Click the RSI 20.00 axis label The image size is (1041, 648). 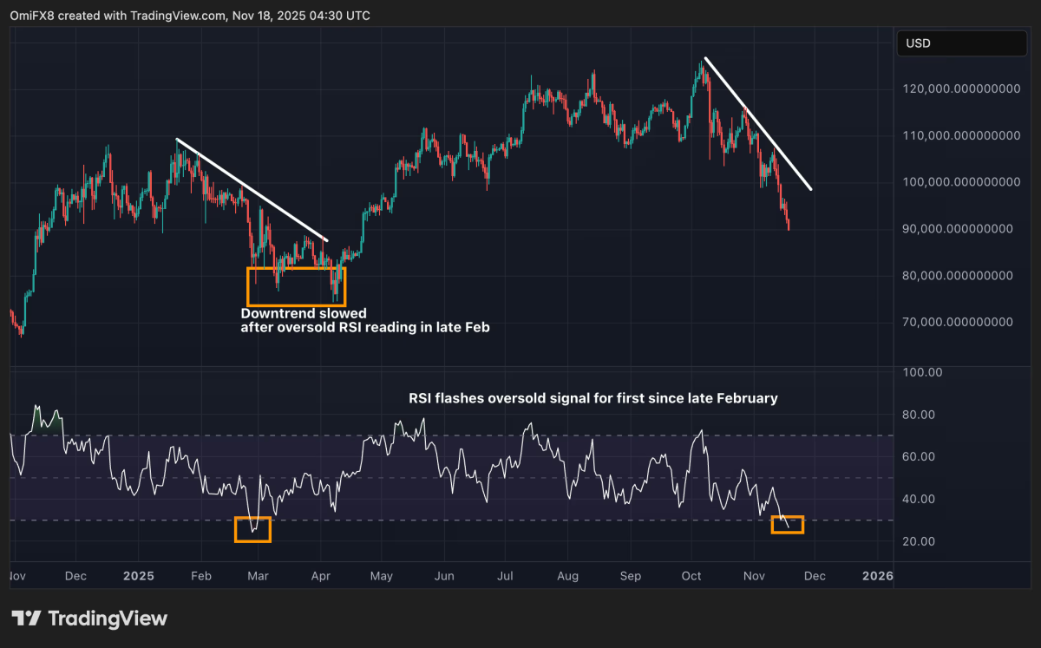923,541
